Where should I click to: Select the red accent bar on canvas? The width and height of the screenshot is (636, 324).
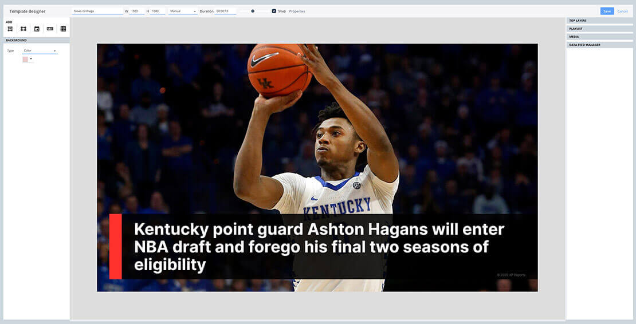pyautogui.click(x=116, y=247)
